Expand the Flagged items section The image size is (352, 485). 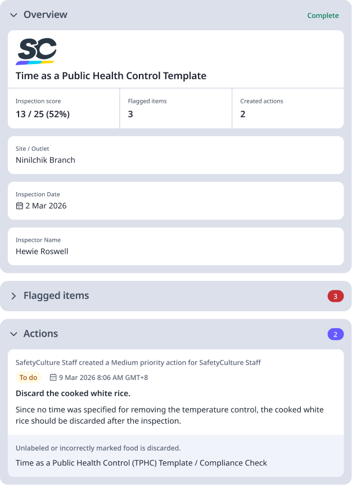tap(13, 296)
